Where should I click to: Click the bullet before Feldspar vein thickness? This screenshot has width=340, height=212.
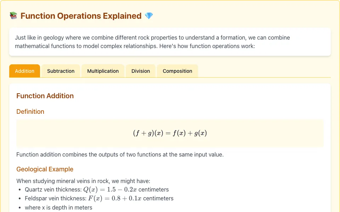[20, 199]
